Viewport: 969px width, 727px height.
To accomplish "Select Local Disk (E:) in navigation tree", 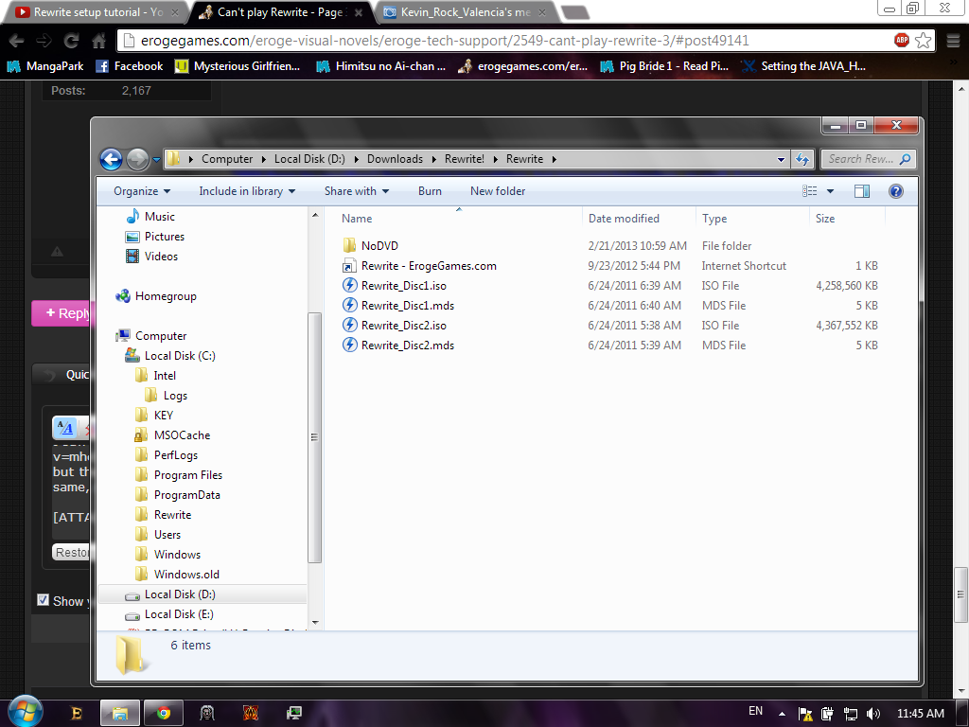I will point(178,614).
